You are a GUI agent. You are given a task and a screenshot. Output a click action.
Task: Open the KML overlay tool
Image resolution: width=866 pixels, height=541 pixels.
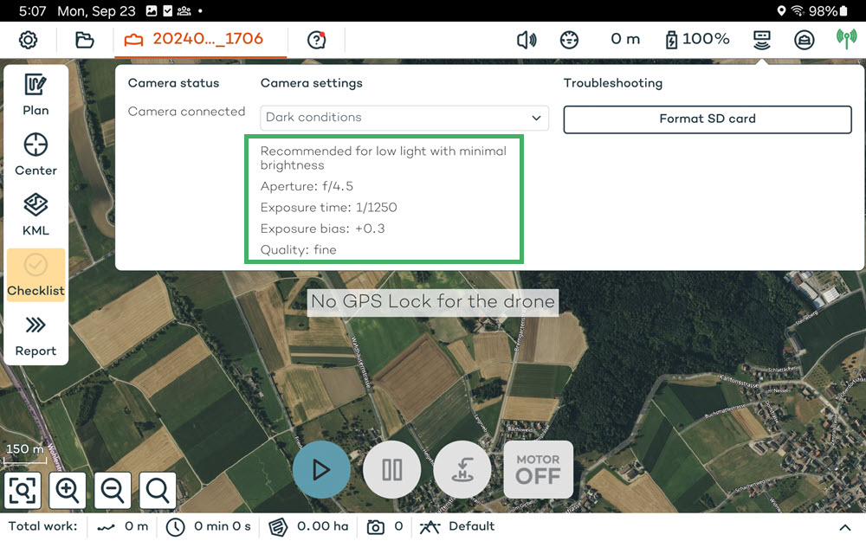(x=36, y=216)
